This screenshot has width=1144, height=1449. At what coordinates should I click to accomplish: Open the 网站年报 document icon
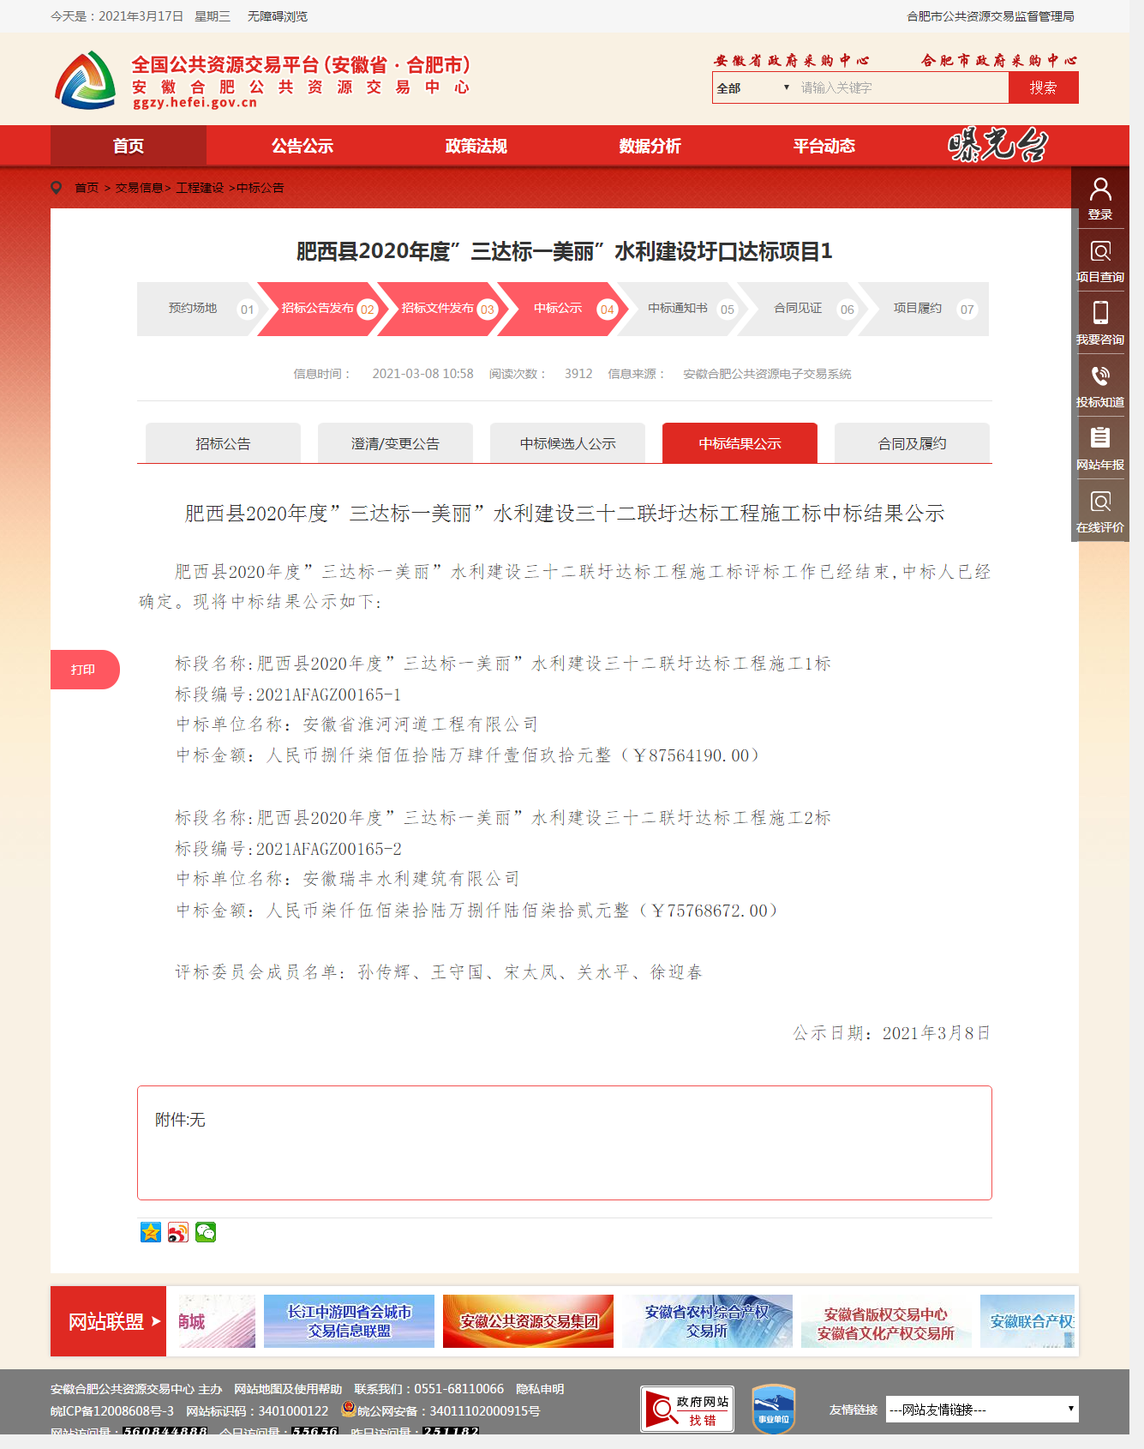tap(1100, 439)
